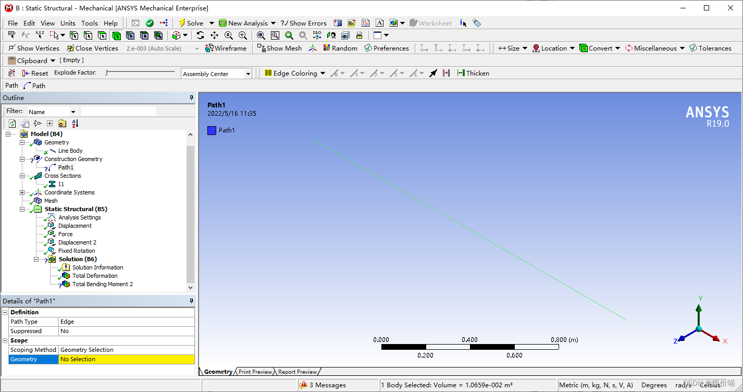Click the Outline filter text field

click(118, 111)
